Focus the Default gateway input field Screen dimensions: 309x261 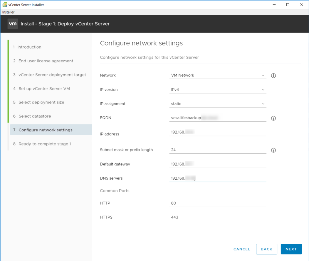pos(218,164)
